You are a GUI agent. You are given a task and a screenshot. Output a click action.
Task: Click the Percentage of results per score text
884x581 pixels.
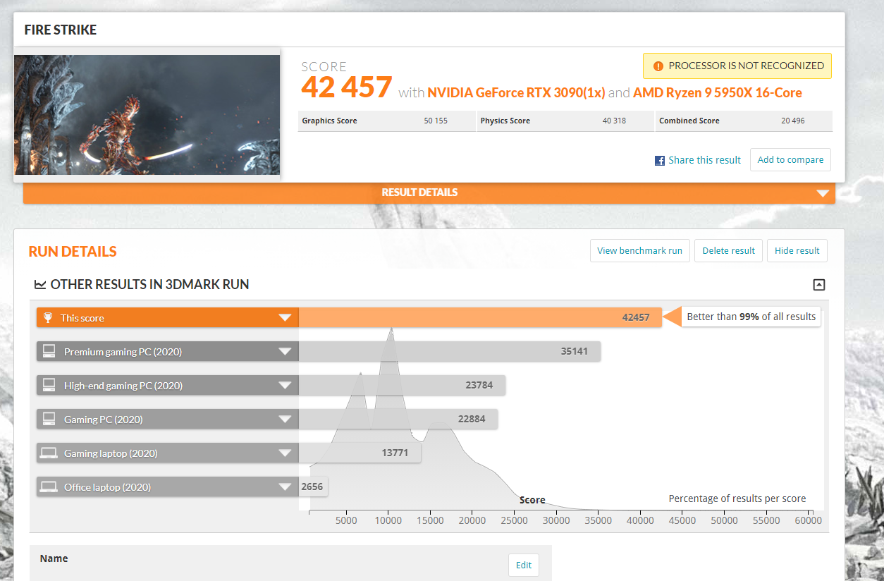[x=737, y=499]
